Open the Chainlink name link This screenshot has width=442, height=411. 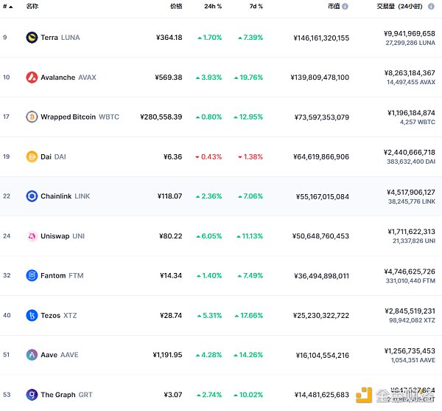(x=56, y=196)
